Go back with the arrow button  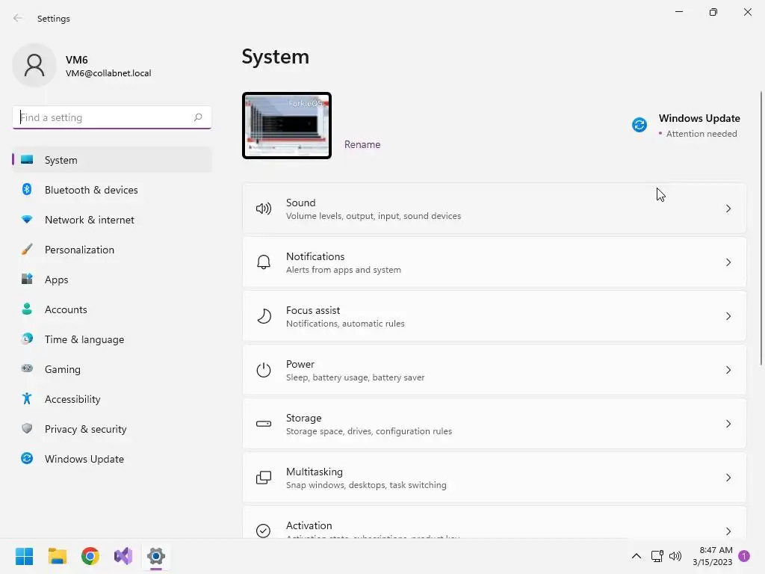pos(18,18)
